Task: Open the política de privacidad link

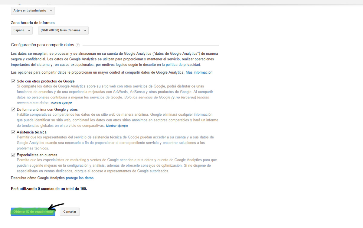Action: click(183, 65)
